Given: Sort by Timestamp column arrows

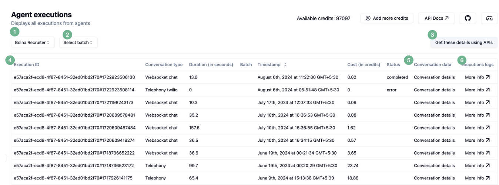Looking at the screenshot, I should click(285, 65).
